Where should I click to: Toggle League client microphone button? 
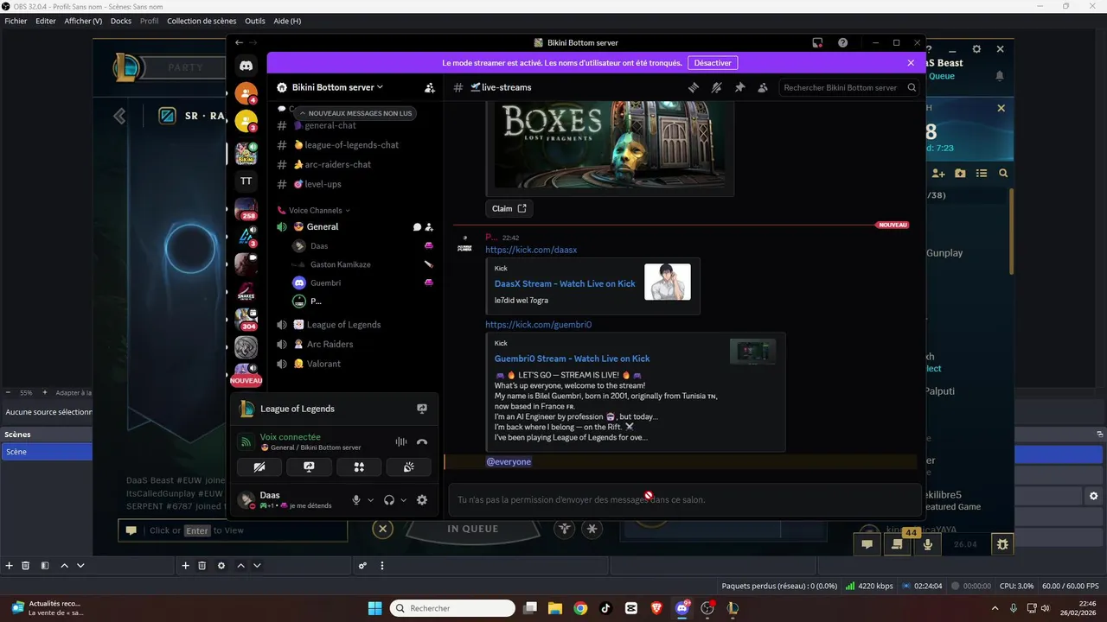coord(928,544)
